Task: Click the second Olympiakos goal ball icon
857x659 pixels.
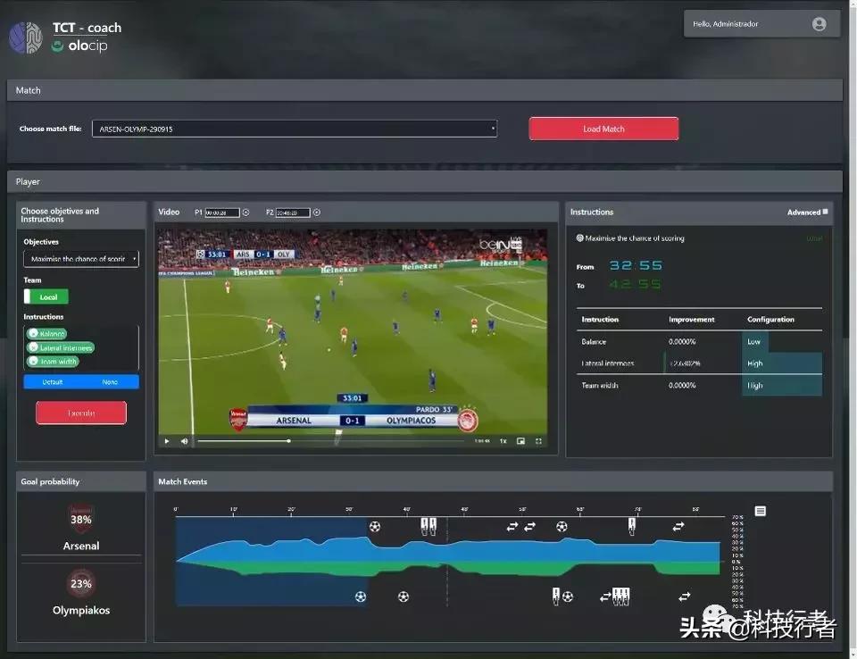Action: click(403, 596)
